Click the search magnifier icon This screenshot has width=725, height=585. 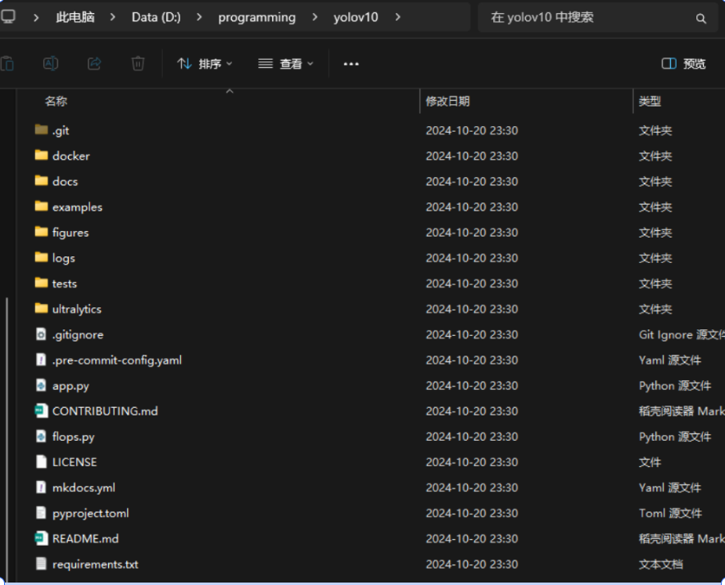tap(701, 18)
